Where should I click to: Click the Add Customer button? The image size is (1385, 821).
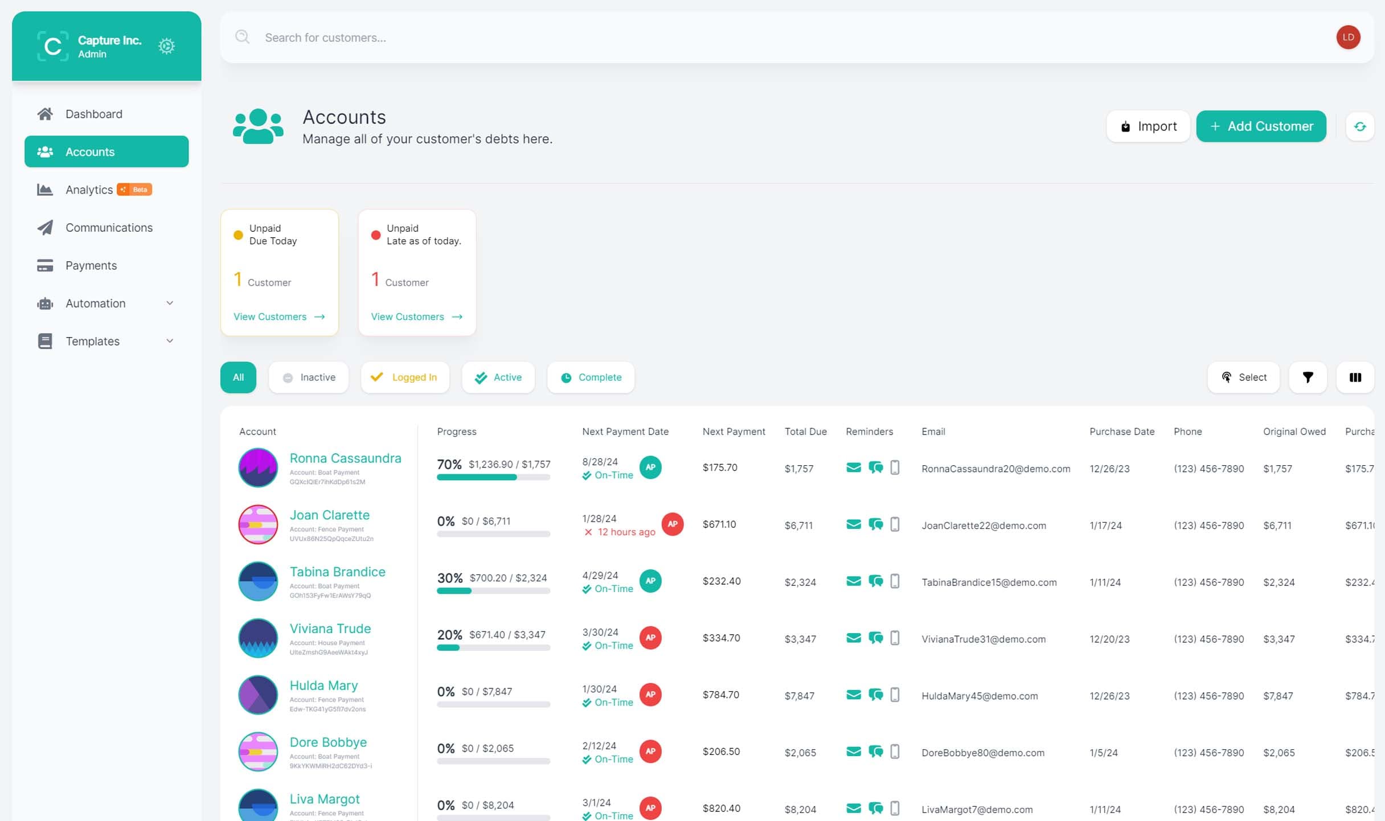[x=1261, y=126]
